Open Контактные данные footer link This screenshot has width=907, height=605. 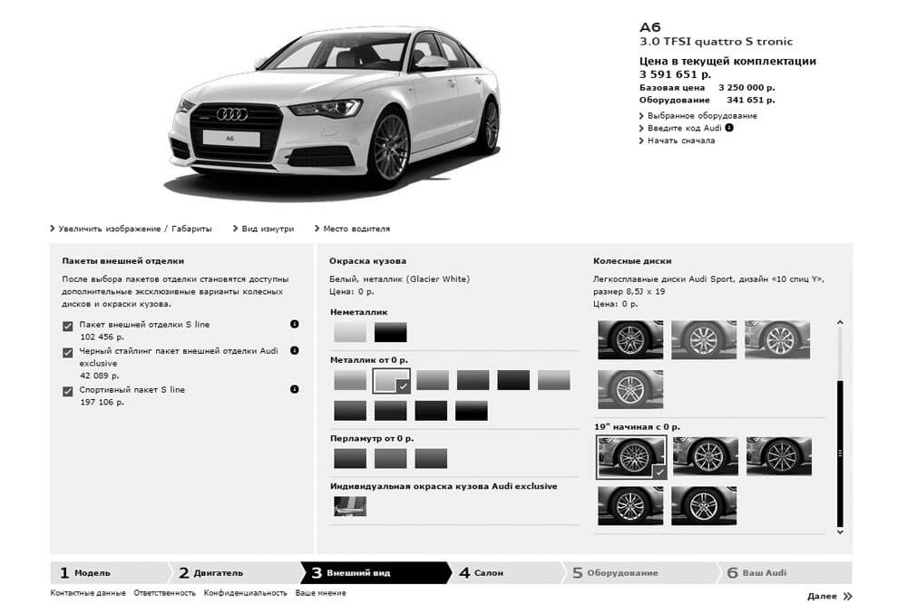tap(88, 593)
